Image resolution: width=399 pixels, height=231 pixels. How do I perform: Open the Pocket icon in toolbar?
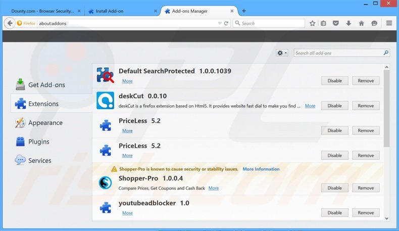point(336,23)
